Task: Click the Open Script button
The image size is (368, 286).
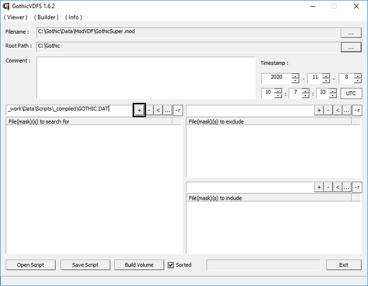Action: (30, 265)
